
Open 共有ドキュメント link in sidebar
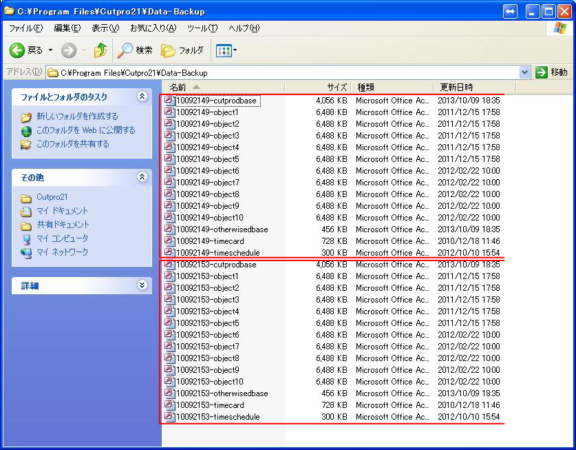[x=63, y=225]
